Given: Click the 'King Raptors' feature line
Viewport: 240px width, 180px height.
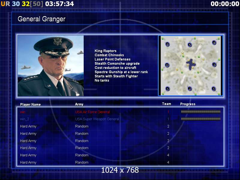Looking at the screenshot, I should coord(106,51).
